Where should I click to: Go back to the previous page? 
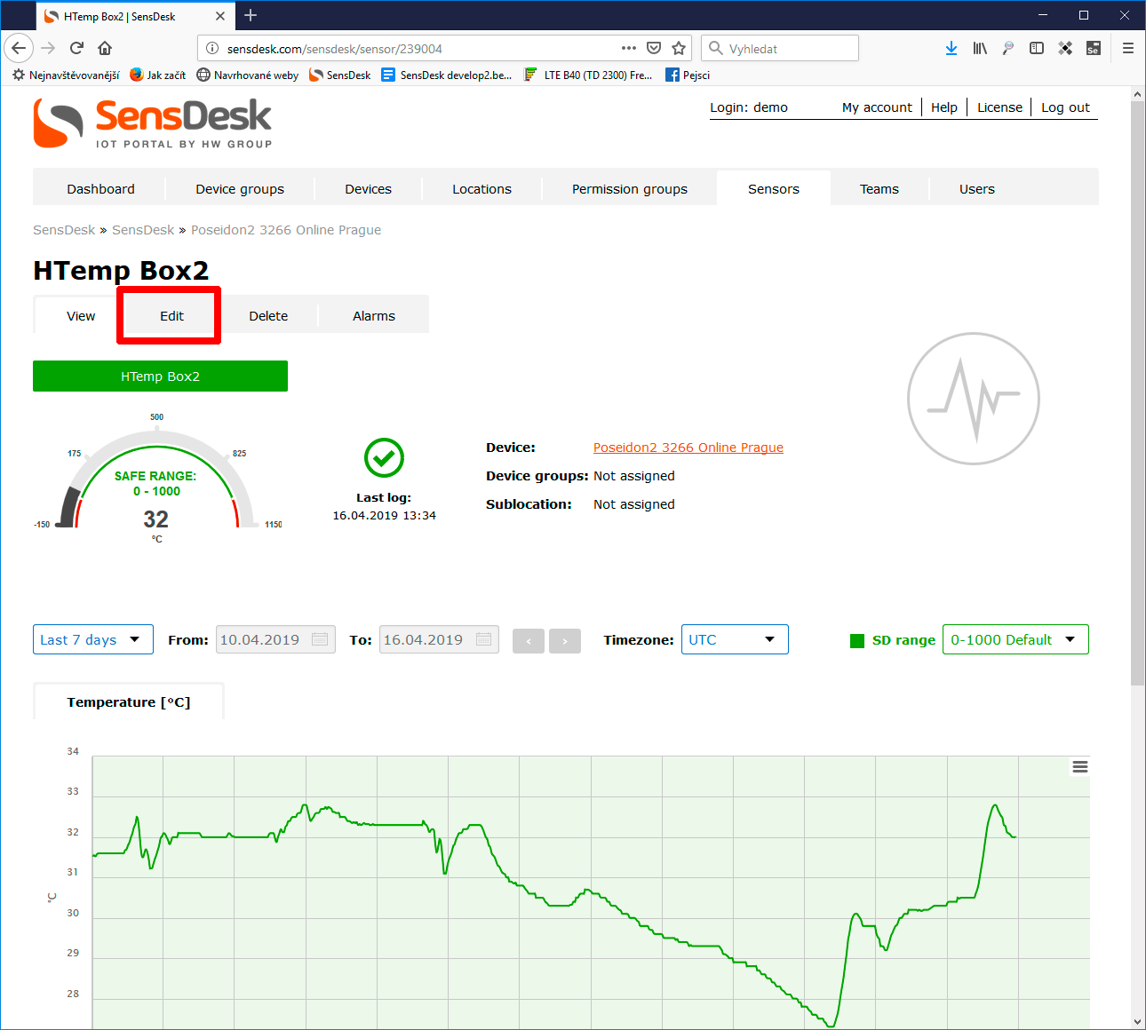click(x=19, y=48)
